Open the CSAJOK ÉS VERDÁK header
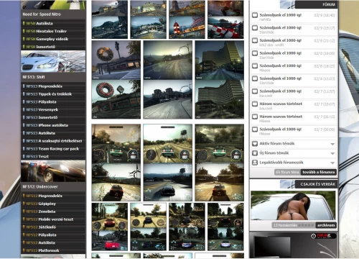 click(x=316, y=184)
